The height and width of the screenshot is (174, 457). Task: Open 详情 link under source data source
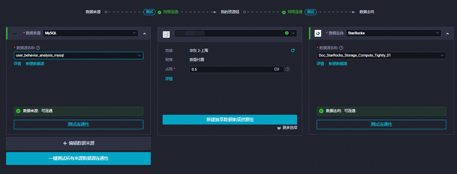coord(17,64)
